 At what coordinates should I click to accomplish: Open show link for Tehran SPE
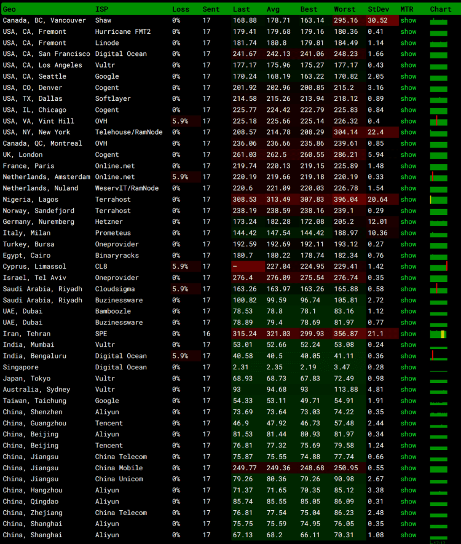tap(408, 334)
